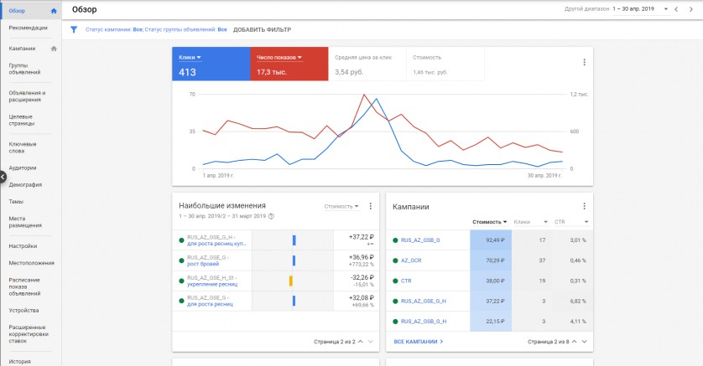The height and width of the screenshot is (366, 703).
Task: Click green status dot of укрепление ресниц row
Action: [181, 281]
